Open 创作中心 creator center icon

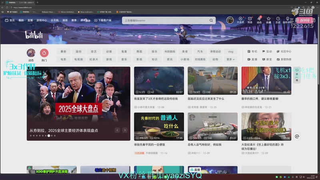click(x=288, y=20)
